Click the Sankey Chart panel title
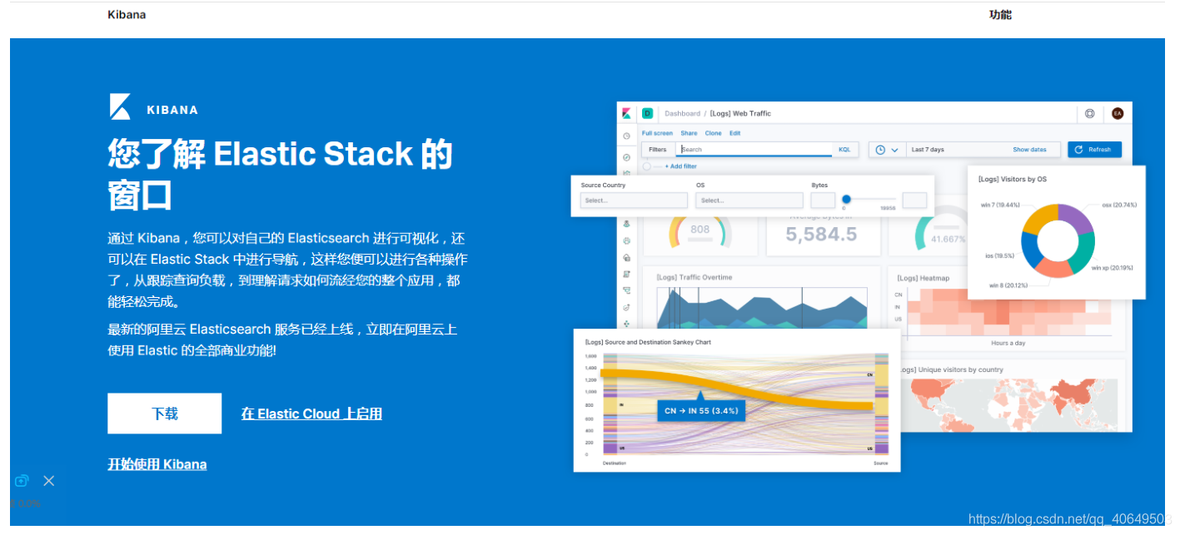 [x=648, y=342]
